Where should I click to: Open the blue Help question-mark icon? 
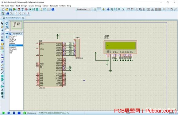(x=53, y=9)
